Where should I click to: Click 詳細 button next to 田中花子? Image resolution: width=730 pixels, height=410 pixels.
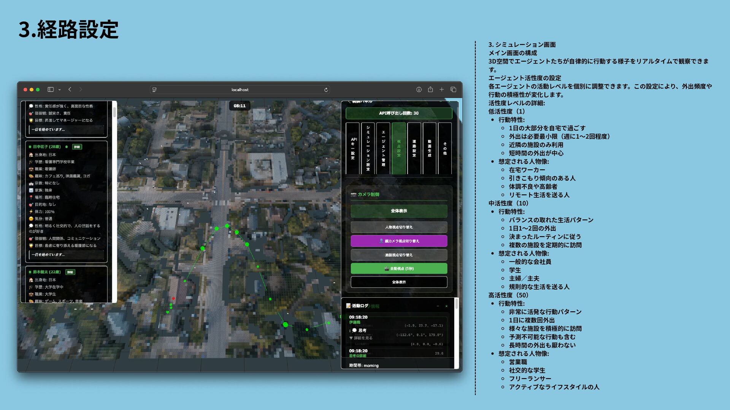coord(77,147)
